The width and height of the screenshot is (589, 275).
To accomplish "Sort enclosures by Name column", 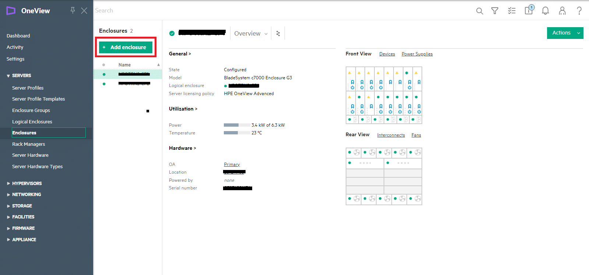I will click(x=124, y=65).
